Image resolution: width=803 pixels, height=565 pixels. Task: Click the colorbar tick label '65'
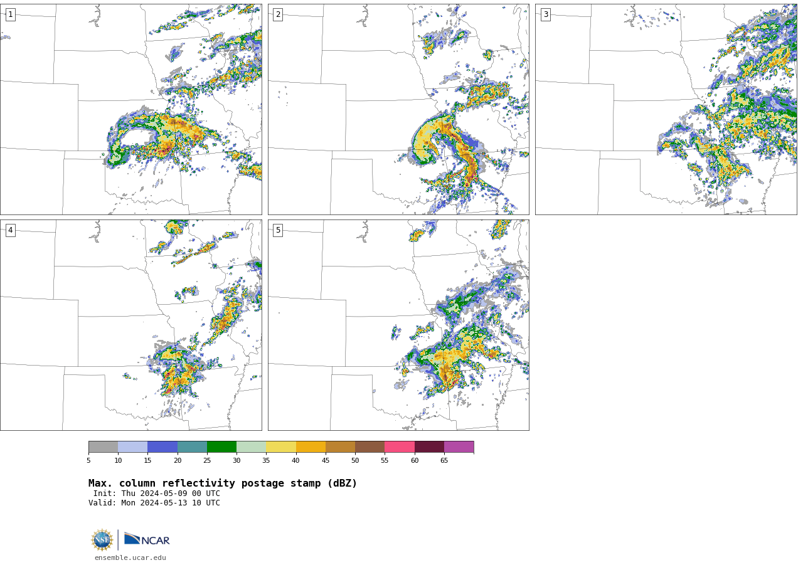click(x=444, y=461)
